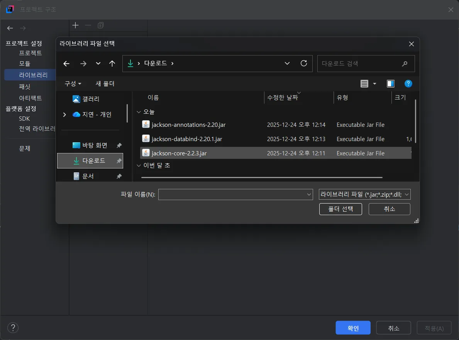459x340 pixels.
Task: Open 모듈 settings section
Action: [25, 64]
